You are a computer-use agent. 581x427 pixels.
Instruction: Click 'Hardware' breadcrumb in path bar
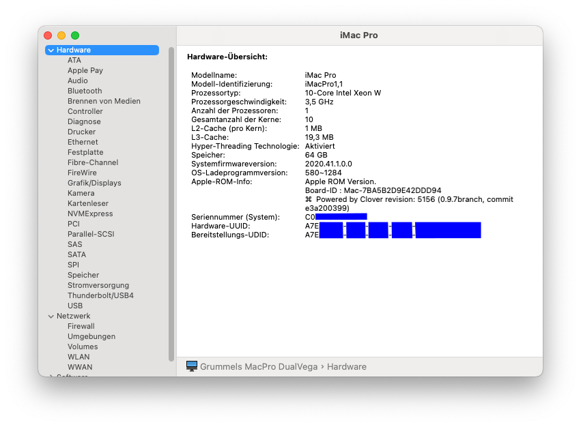tap(346, 367)
